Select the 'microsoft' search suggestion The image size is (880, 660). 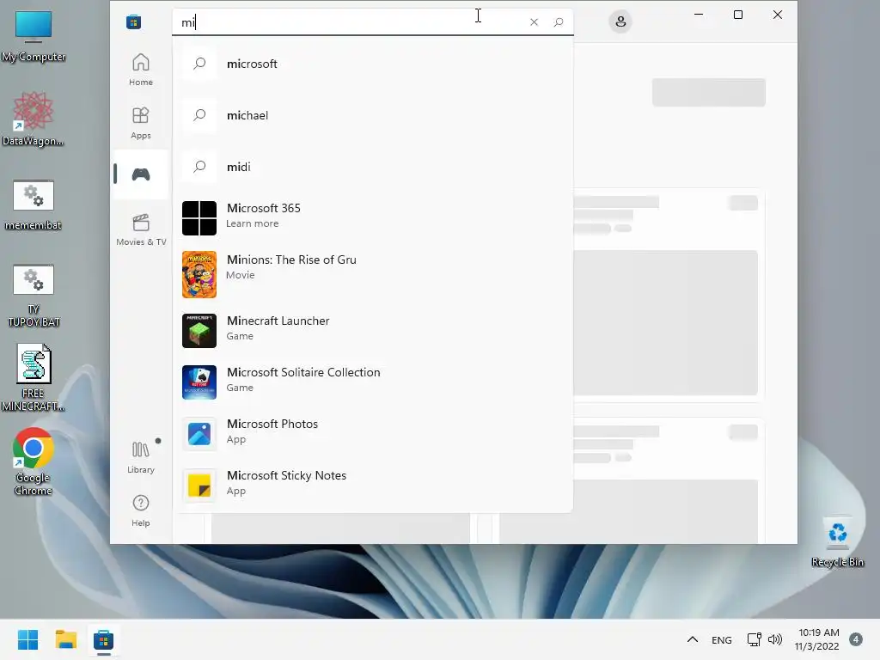(x=373, y=64)
